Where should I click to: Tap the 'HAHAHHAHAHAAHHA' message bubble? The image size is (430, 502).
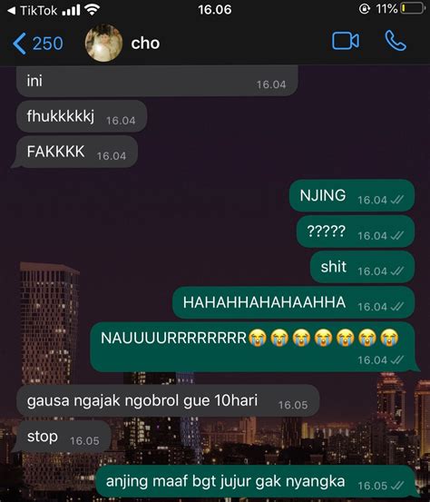[293, 302]
